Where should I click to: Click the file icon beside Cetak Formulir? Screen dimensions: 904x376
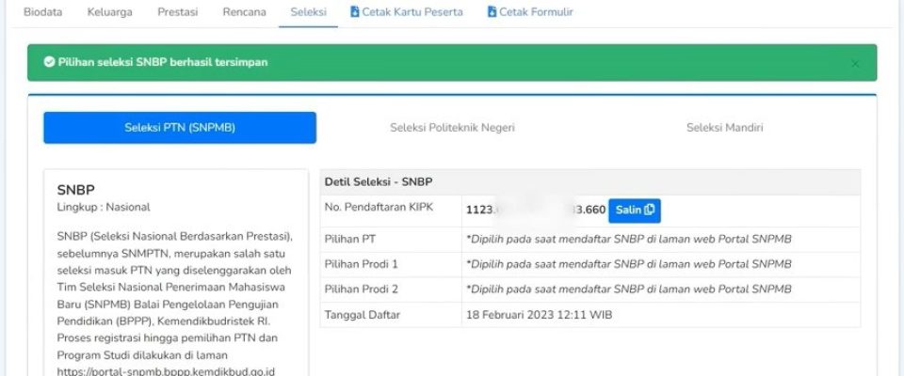pos(492,11)
